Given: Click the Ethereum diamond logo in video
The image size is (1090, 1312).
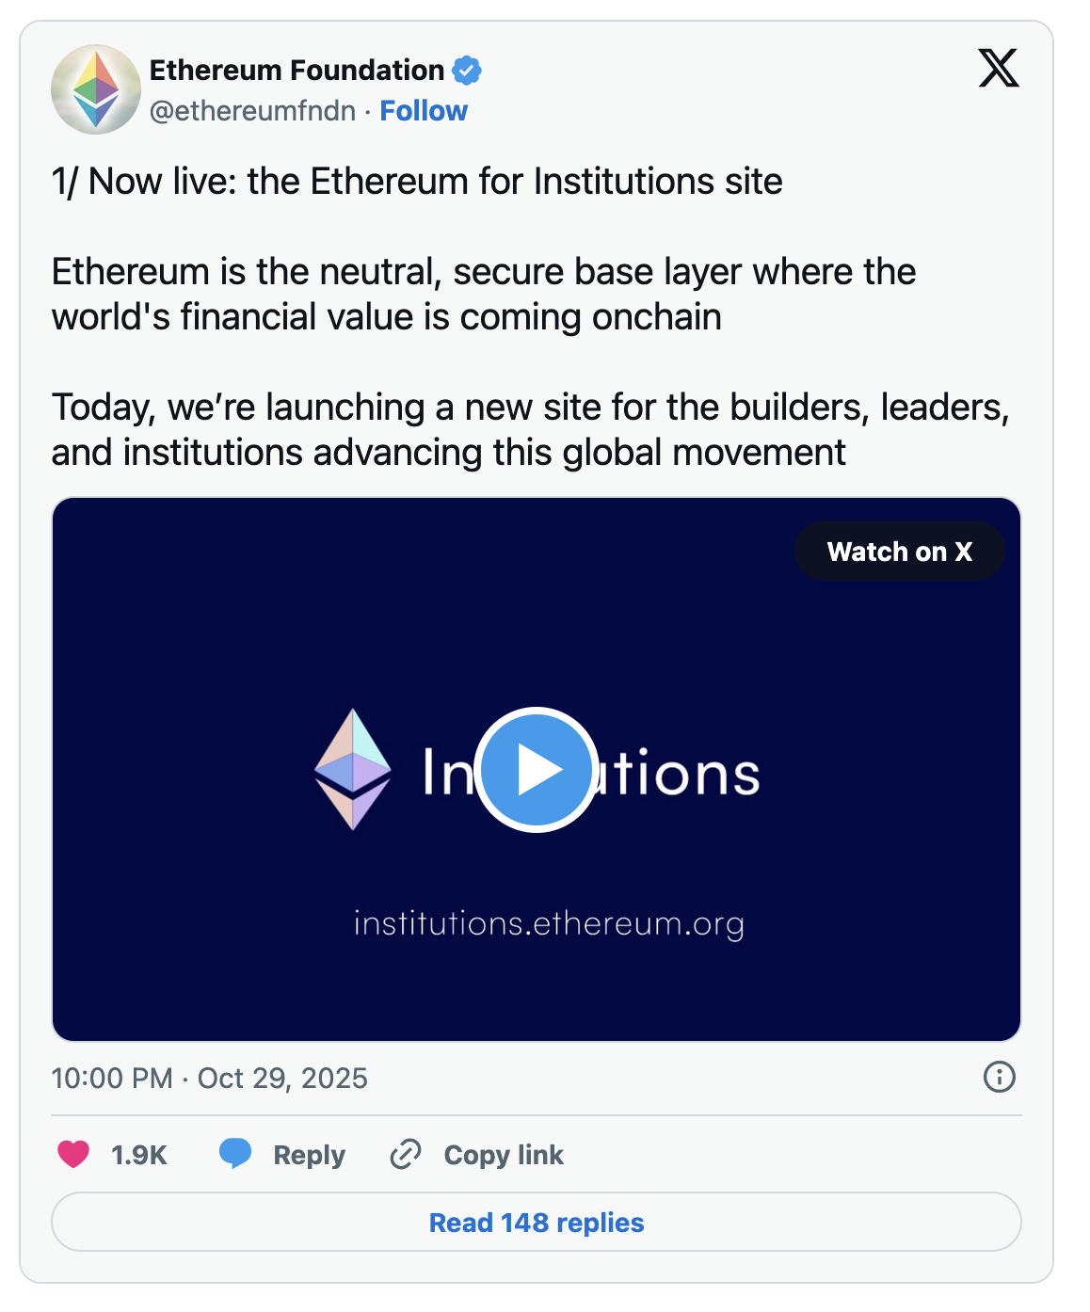Looking at the screenshot, I should click(x=353, y=769).
